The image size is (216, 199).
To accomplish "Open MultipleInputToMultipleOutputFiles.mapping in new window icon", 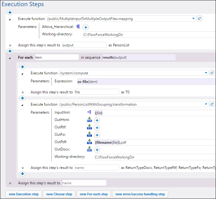I will tap(199, 18).
